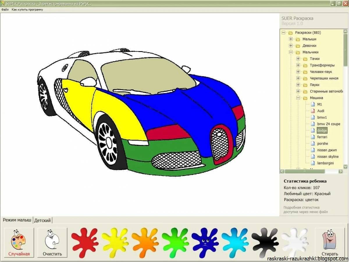Click the Случайная random color palette button
Screen dimensions: 349x262
[19, 243]
